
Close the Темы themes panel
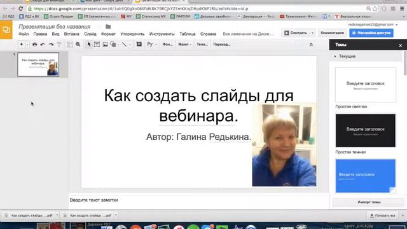click(400, 45)
